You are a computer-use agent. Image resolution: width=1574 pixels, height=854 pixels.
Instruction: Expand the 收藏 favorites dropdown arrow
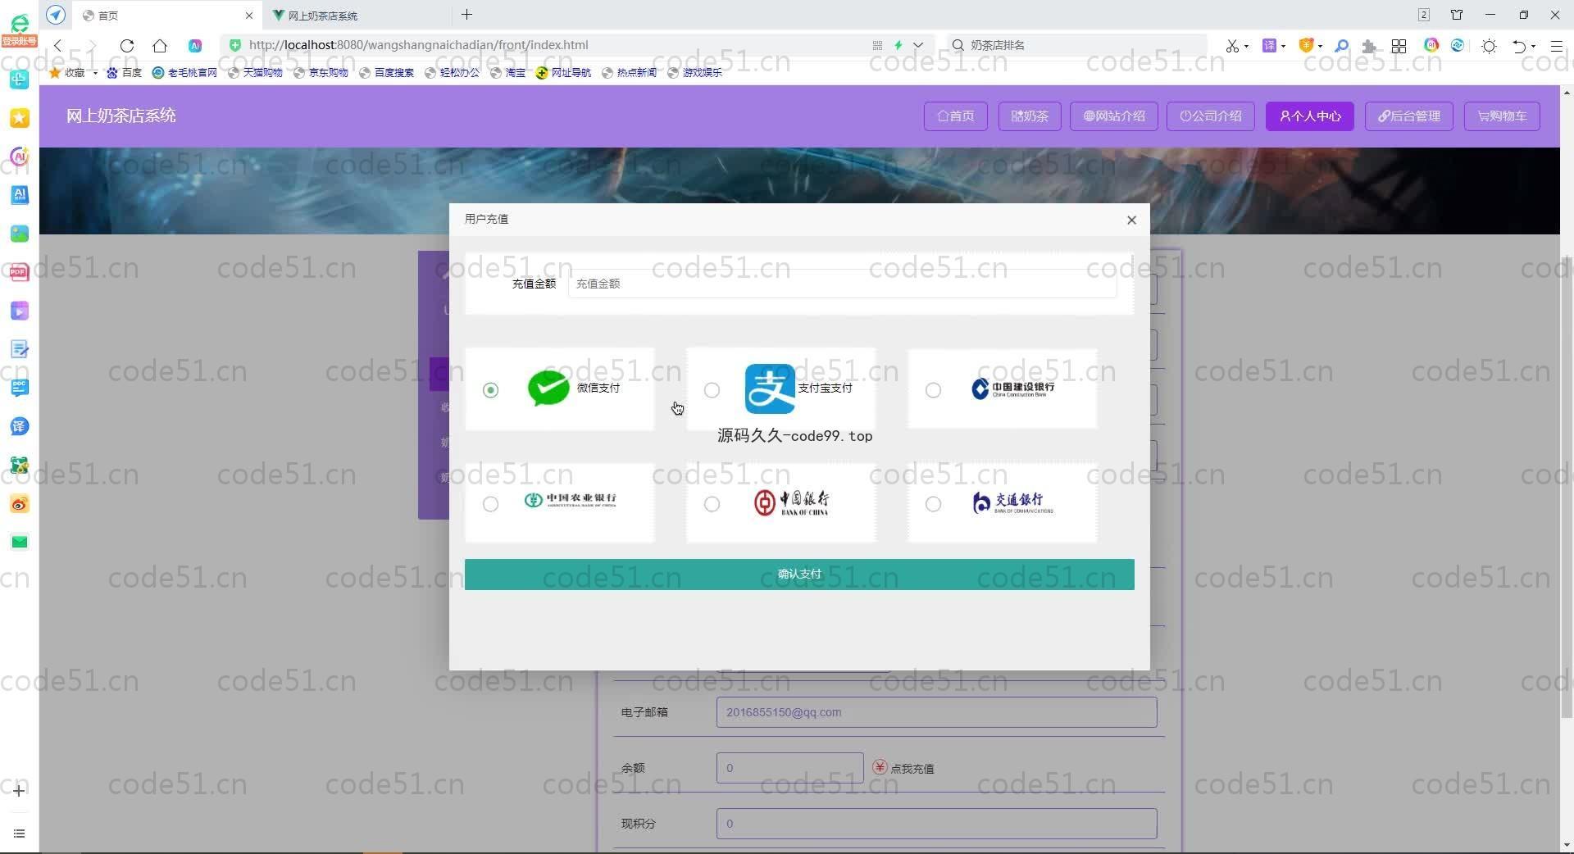click(x=95, y=73)
